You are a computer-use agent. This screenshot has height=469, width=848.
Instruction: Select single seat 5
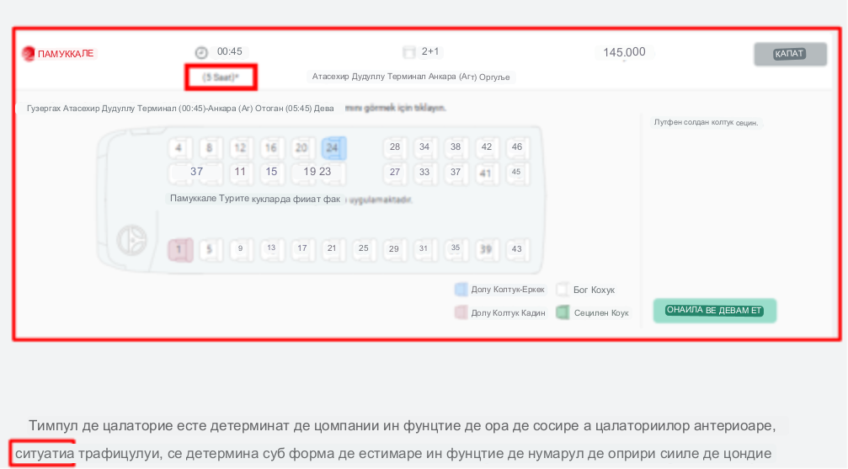click(x=210, y=249)
